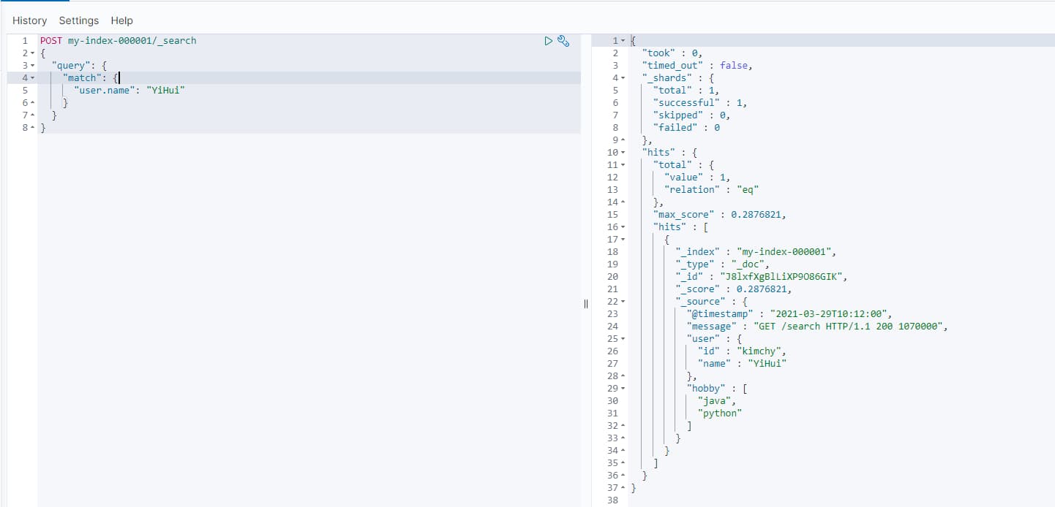Fold the "_source" object in the response
The width and height of the screenshot is (1055, 507).
pyautogui.click(x=623, y=302)
